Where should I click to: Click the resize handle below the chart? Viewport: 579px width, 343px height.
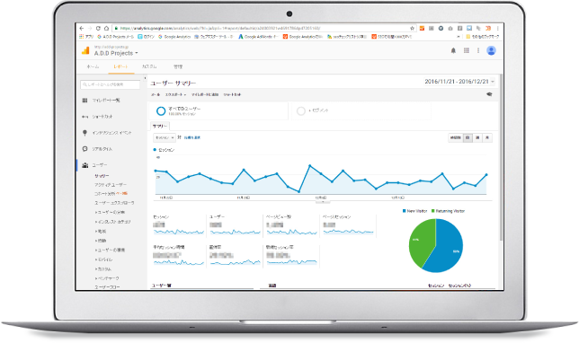pos(323,202)
